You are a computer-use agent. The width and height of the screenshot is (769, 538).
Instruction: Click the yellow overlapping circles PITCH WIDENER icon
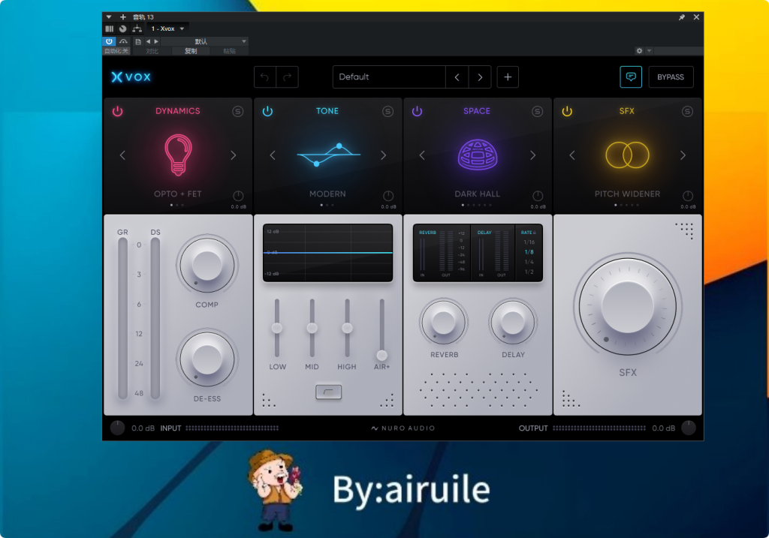[x=627, y=155]
